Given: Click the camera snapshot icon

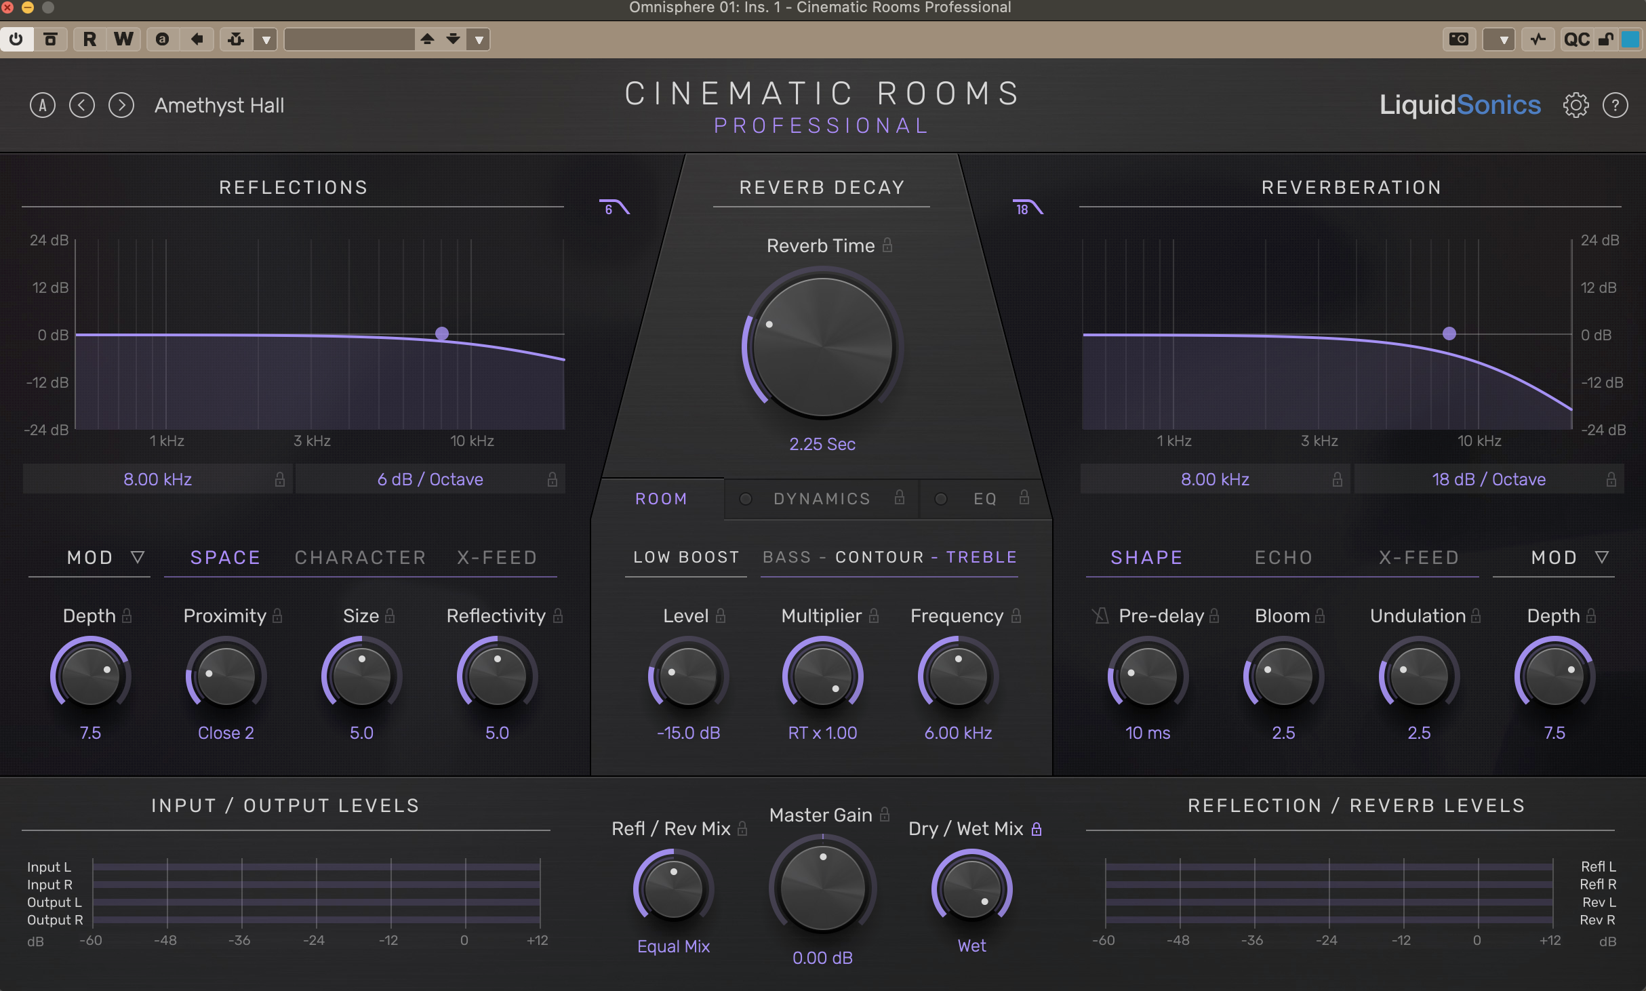Looking at the screenshot, I should (x=1459, y=39).
